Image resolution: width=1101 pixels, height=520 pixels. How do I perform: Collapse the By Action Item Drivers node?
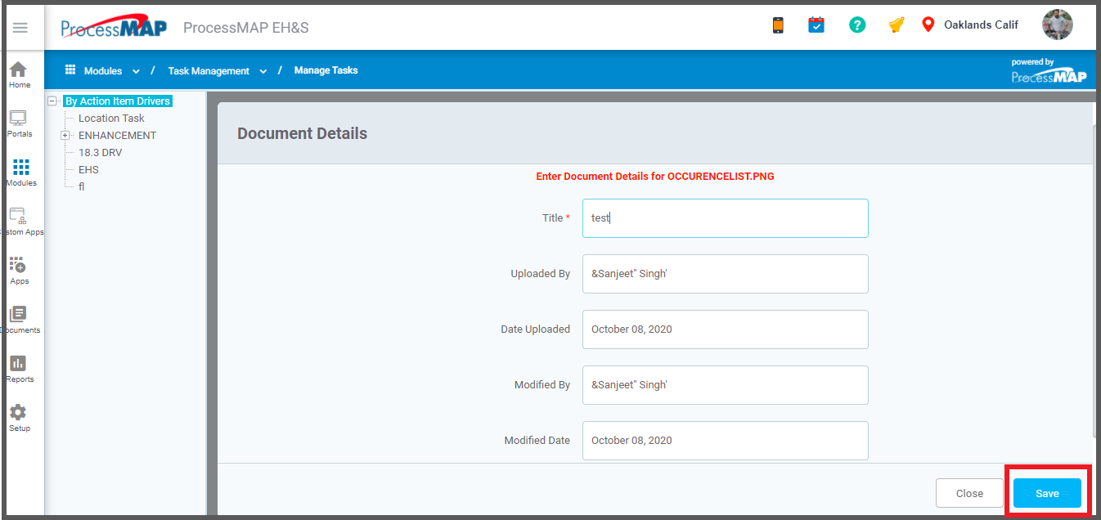pos(53,101)
